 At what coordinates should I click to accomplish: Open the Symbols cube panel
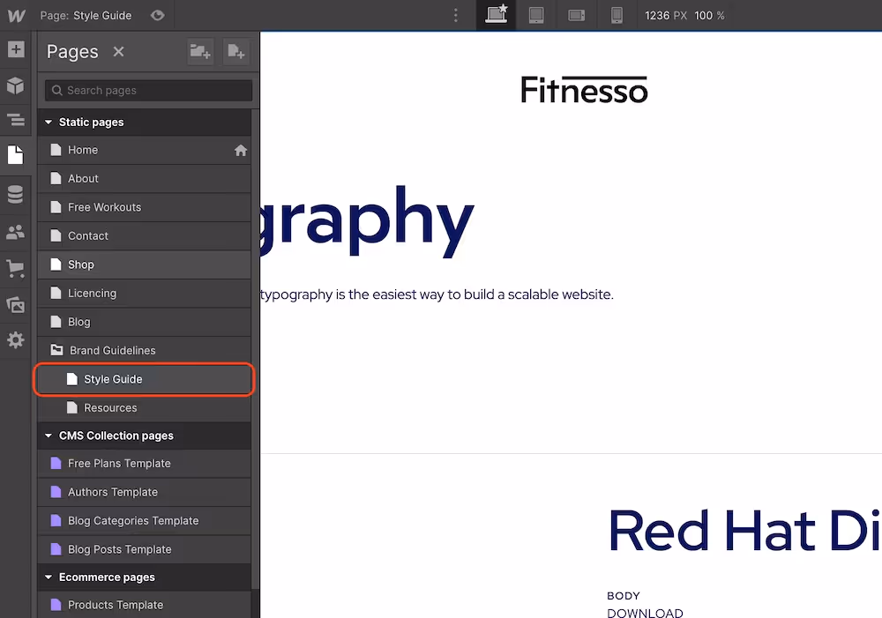click(x=16, y=85)
